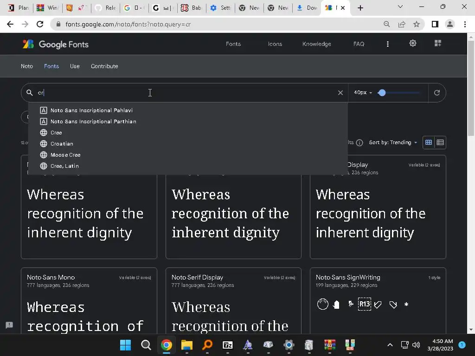475x356 pixels.
Task: Go back to previous page
Action: click(x=10, y=24)
